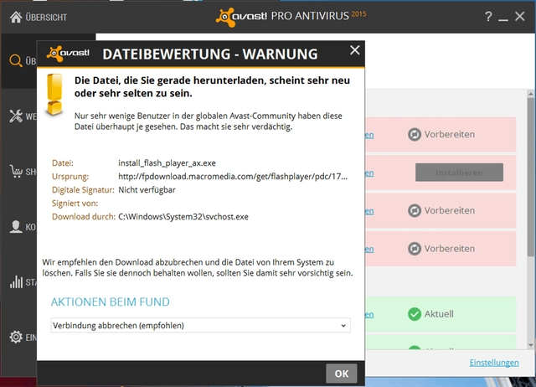Click the refresh icon in second Vorbereiten row
The image size is (536, 387).
(415, 210)
